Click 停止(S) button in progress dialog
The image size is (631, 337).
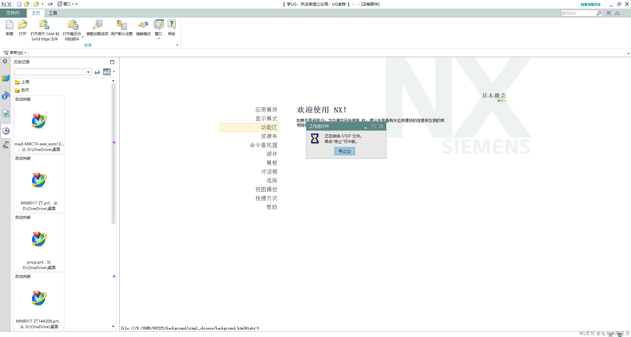pyautogui.click(x=345, y=151)
